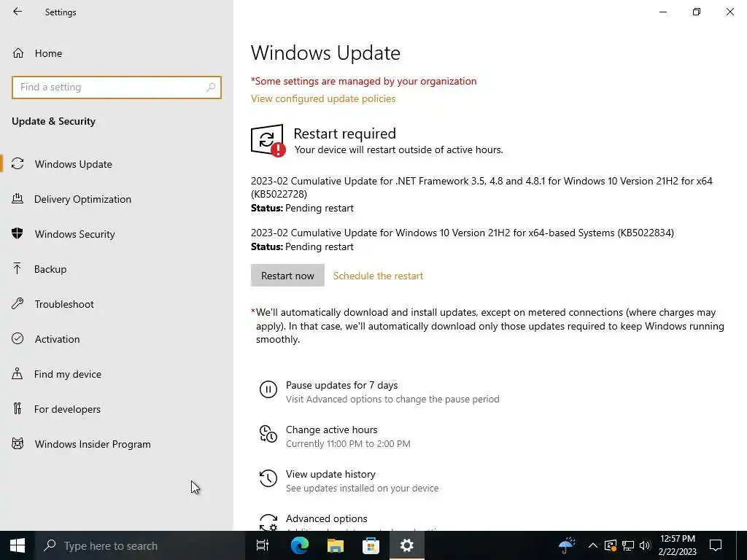Screen dimensions: 747x560
Task: Click the Change active hours clock icon
Action: coord(268,434)
